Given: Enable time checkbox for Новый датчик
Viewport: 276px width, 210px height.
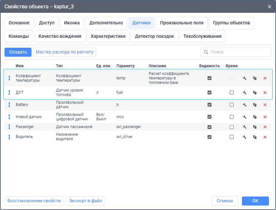Looking at the screenshot, I should (232, 117).
